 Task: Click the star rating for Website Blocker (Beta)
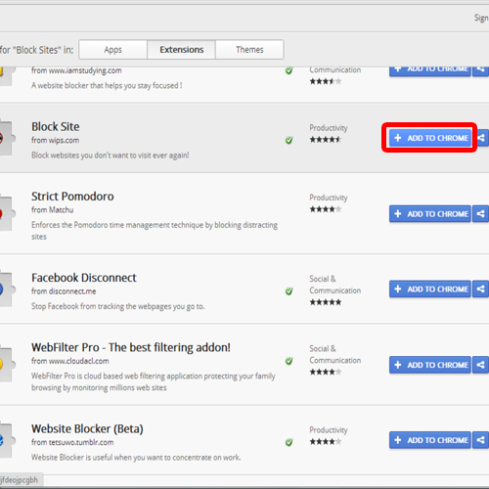click(x=326, y=442)
